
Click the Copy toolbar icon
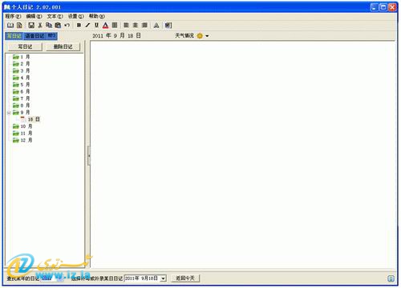click(x=49, y=26)
